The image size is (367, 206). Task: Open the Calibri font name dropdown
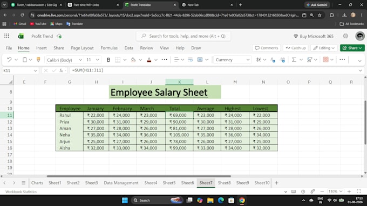tap(80, 60)
